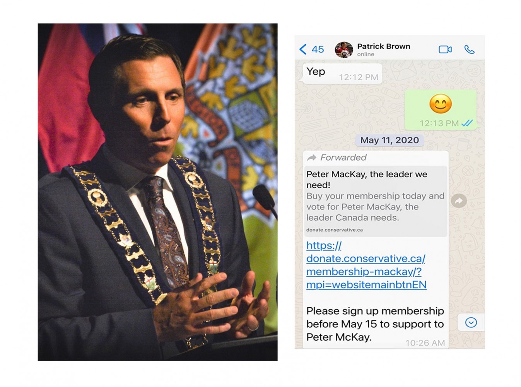Tap the forward arrow beside the message

point(459,200)
